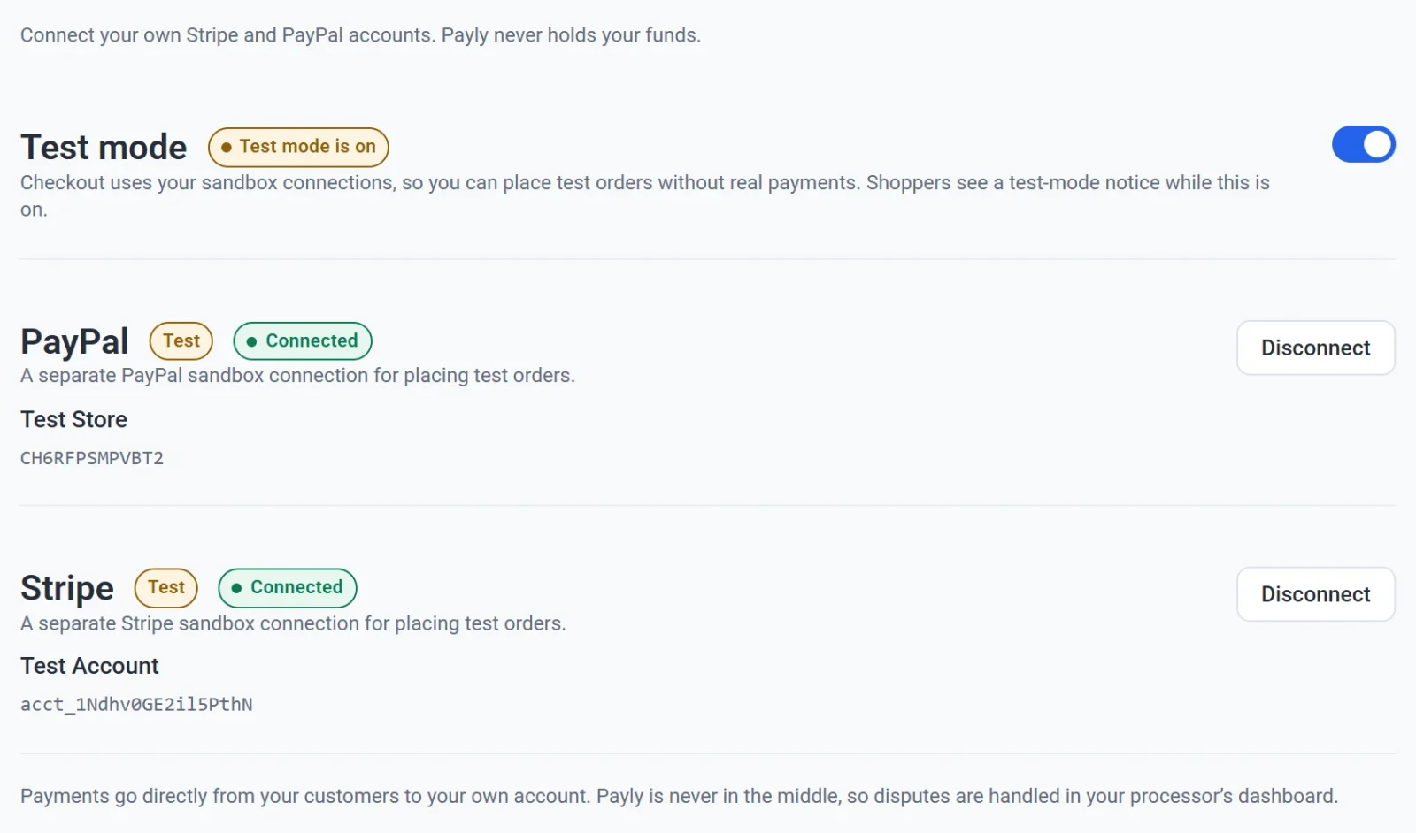Image resolution: width=1416 pixels, height=833 pixels.
Task: Select Stripe account ID acct_1Ndhv0GE2il5PthN
Action: click(136, 704)
